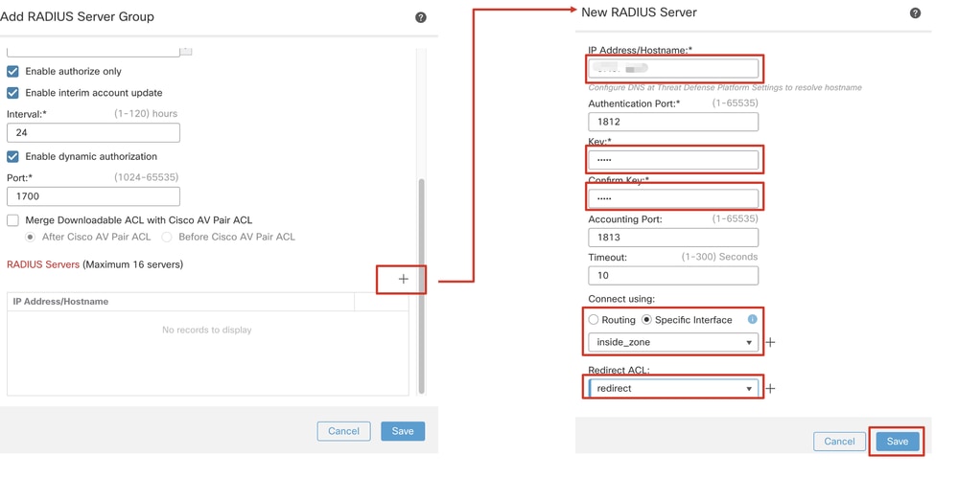Screen dimensions: 958x479
Task: Open the redirect ACL dropdown
Action: point(673,388)
